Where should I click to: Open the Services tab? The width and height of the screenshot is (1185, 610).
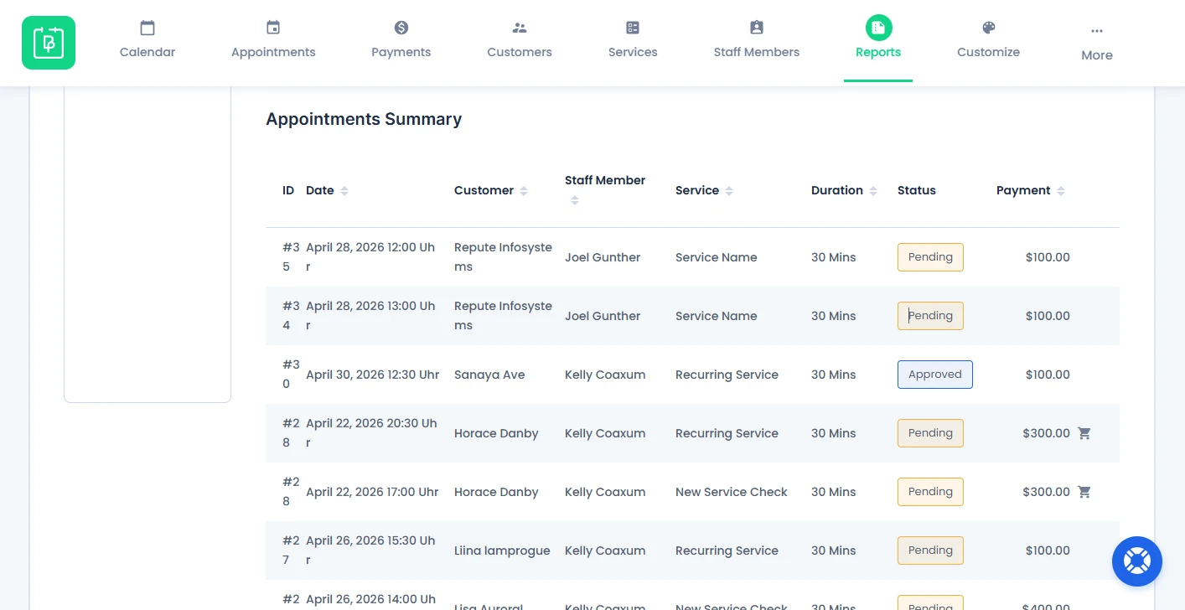coord(633,40)
